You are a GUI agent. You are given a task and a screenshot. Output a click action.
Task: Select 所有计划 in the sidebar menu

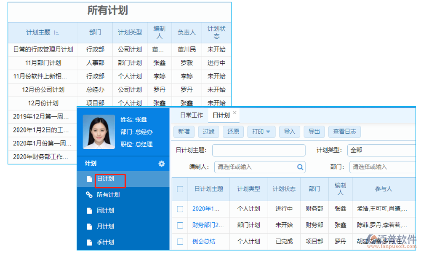(x=109, y=195)
